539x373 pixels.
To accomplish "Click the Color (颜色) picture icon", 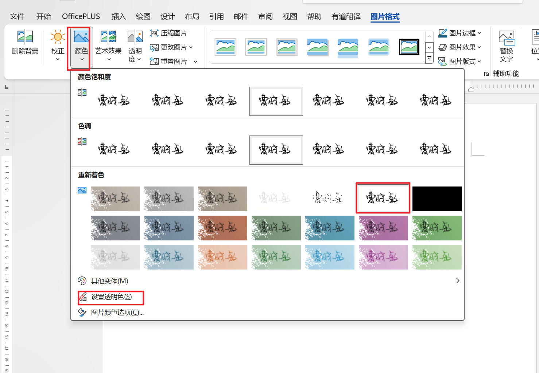I will pyautogui.click(x=81, y=37).
